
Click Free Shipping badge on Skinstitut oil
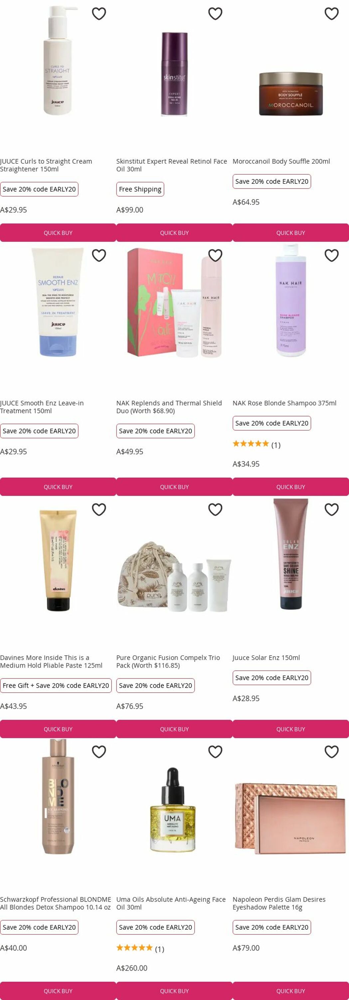[140, 189]
